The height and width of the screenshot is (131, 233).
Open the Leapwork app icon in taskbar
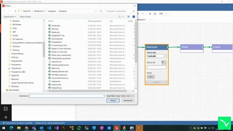(116, 128)
